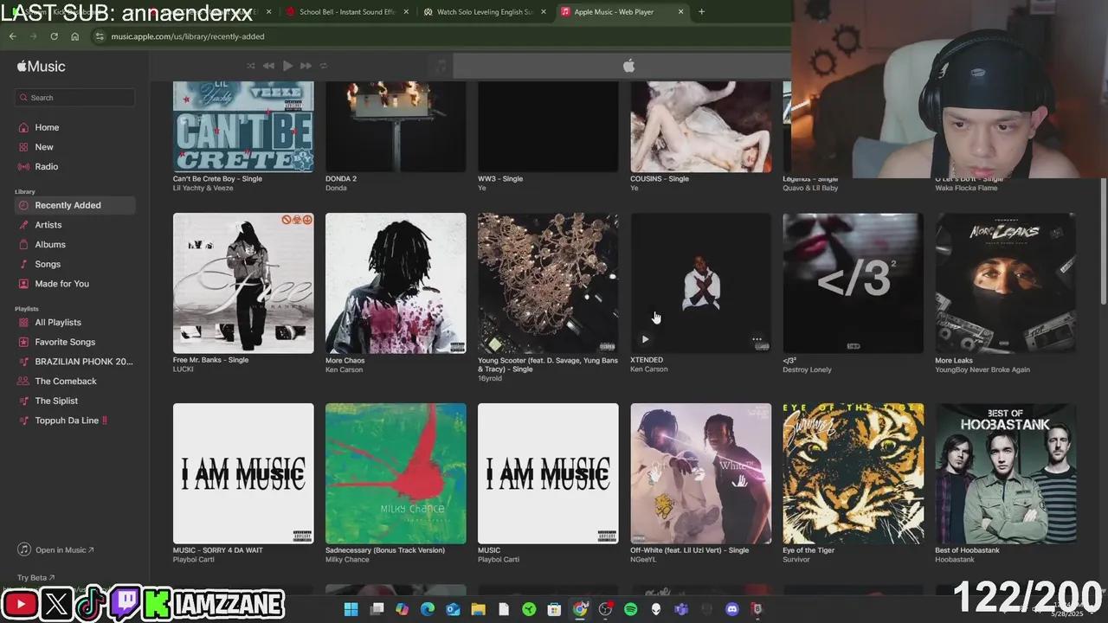
Task: Click the Apple Music logo in the sidebar
Action: [x=41, y=67]
